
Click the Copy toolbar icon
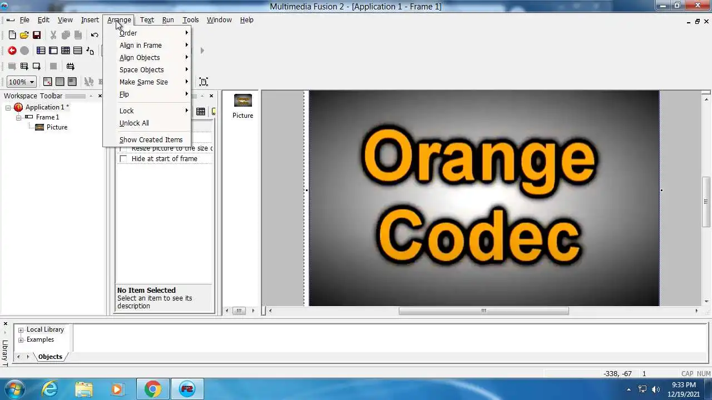tap(66, 35)
